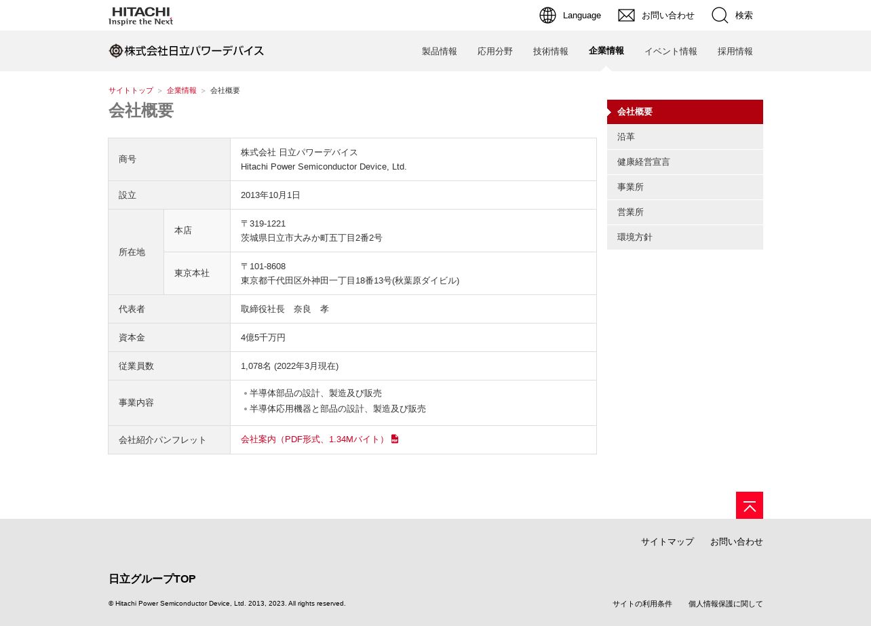Click the 2013年10月1日 establishment date
871x626 pixels.
click(271, 195)
